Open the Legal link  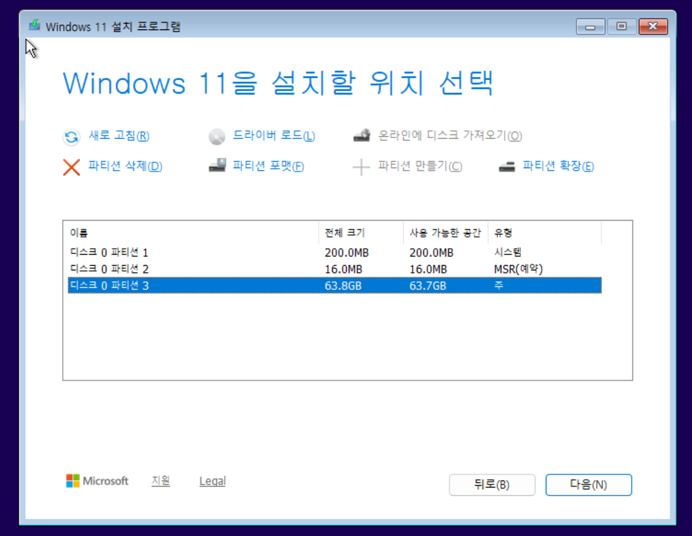click(x=212, y=481)
